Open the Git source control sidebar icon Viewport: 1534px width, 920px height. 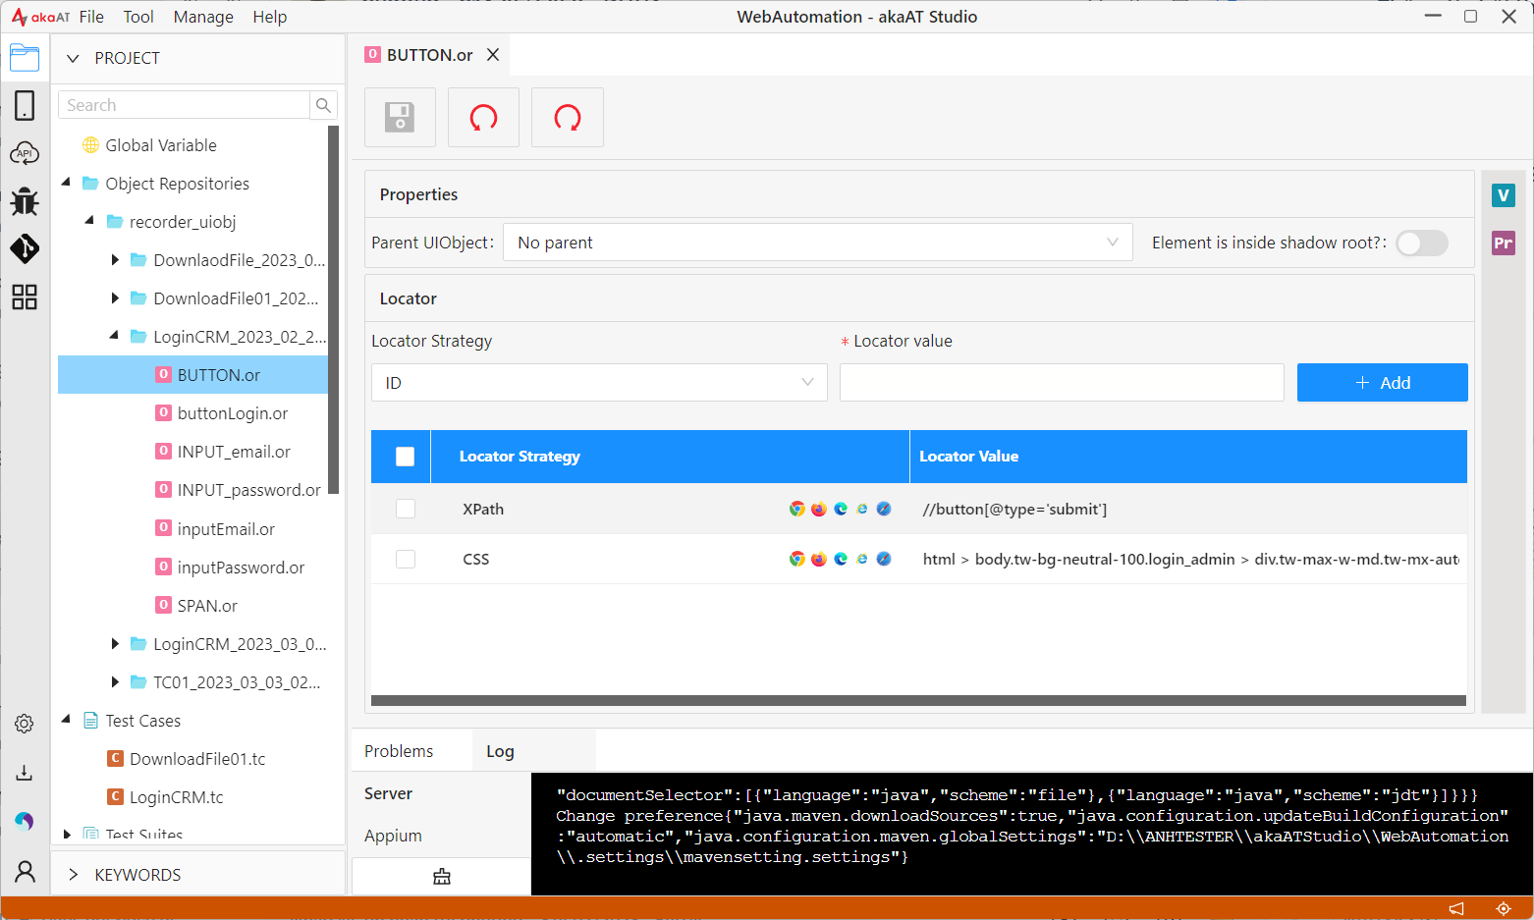(x=25, y=248)
